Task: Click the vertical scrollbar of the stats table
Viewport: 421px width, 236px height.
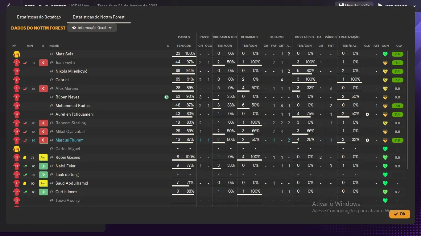Action: coord(408,108)
